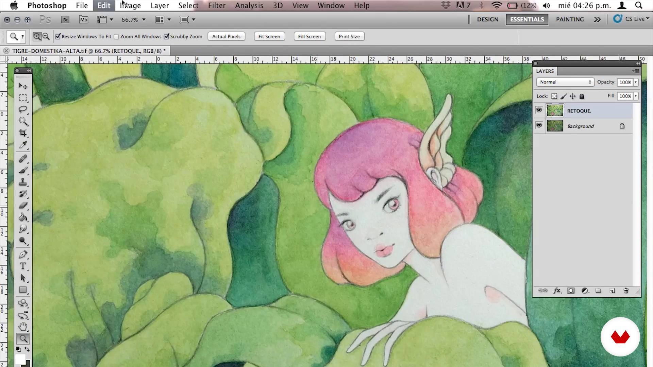This screenshot has height=367, width=653.
Task: Select the History Brush tool
Action: [x=23, y=194]
